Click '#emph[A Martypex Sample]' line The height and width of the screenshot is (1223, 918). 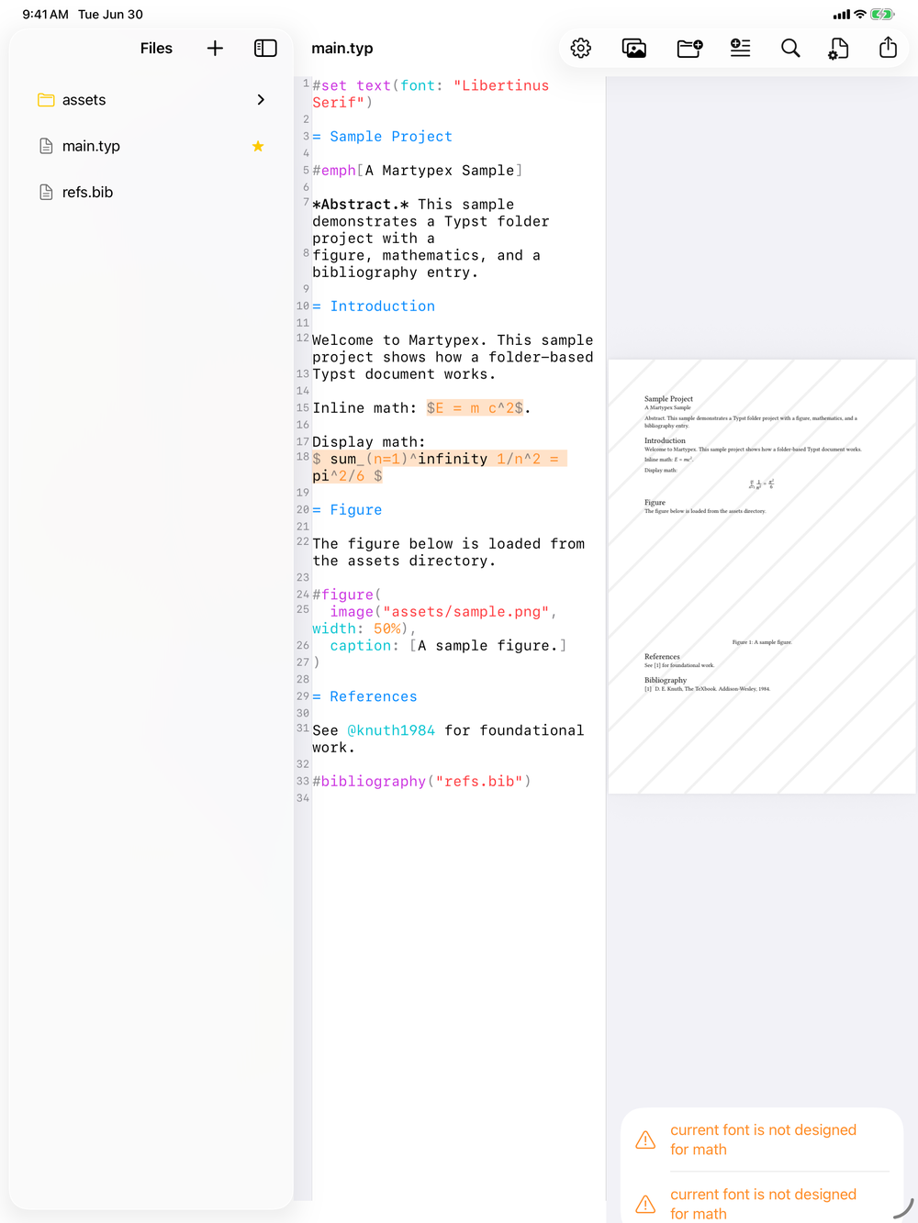tap(418, 171)
